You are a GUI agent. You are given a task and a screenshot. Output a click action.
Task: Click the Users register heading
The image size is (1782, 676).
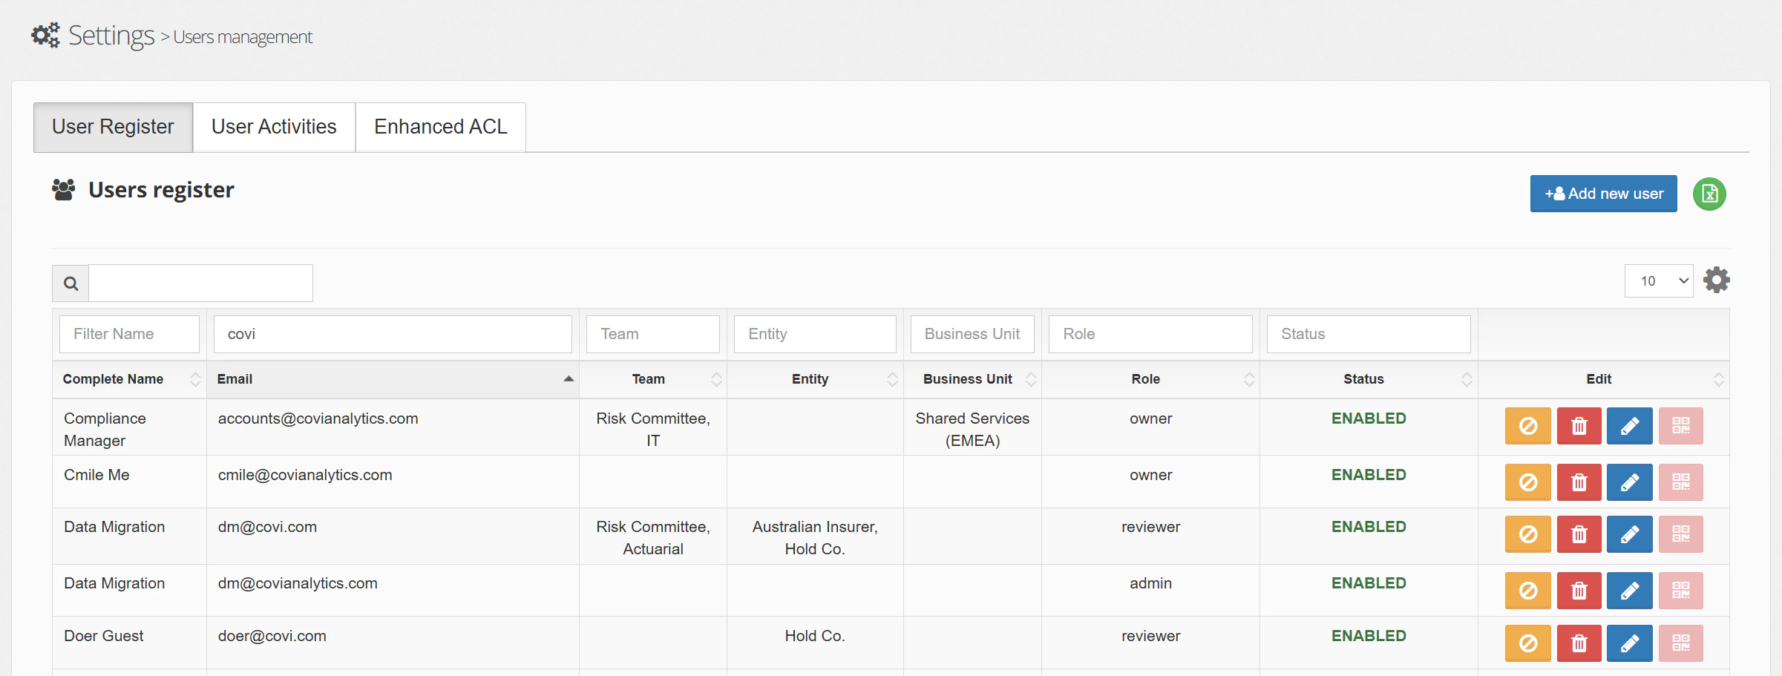161,190
